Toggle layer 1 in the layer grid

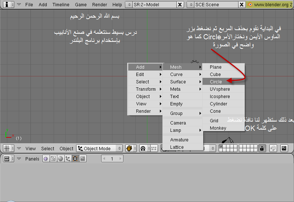221,147
